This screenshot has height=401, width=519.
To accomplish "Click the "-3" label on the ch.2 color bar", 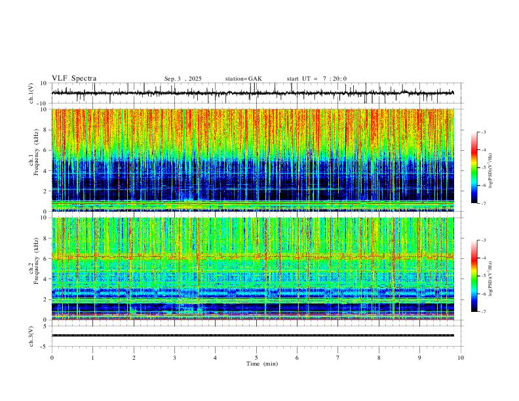I will click(x=484, y=240).
